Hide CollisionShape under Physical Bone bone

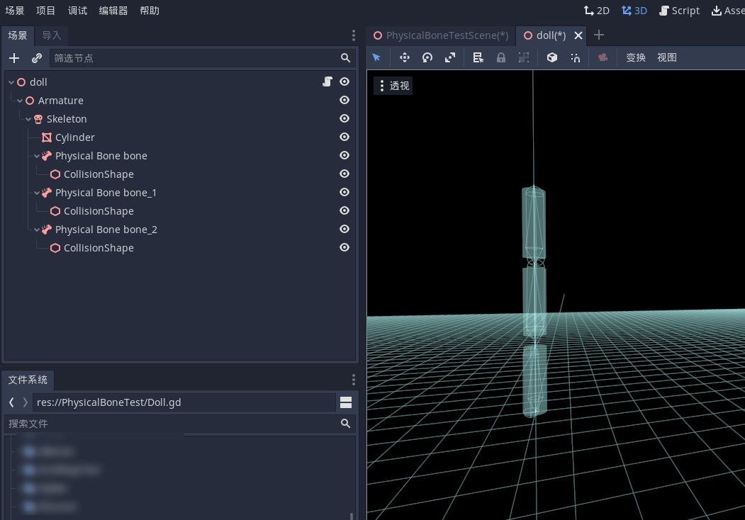pos(345,174)
